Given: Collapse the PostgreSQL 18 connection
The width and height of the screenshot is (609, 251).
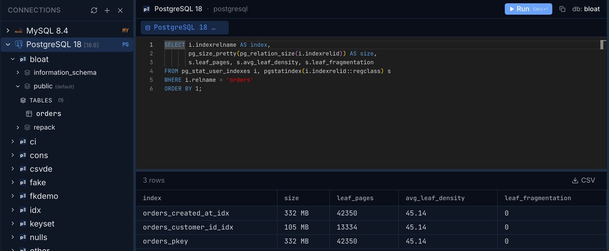Looking at the screenshot, I should pos(8,44).
